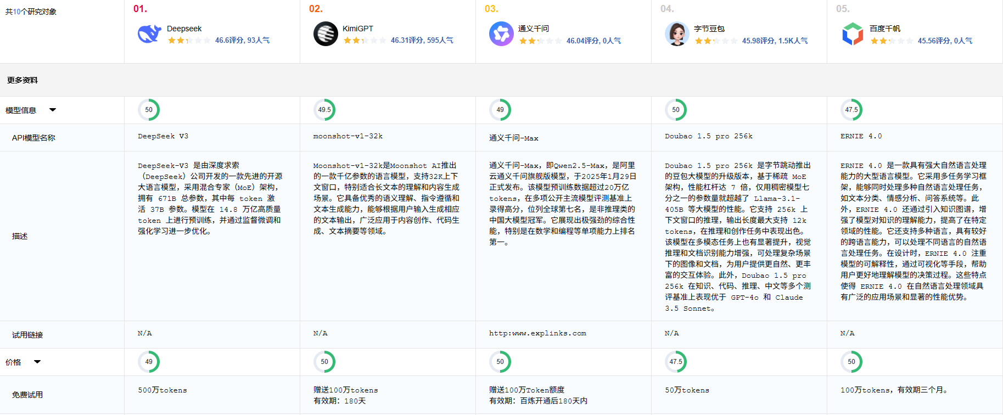Image resolution: width=1003 pixels, height=415 pixels.
Task: Click 通义千问 star rating
Action: 540,41
